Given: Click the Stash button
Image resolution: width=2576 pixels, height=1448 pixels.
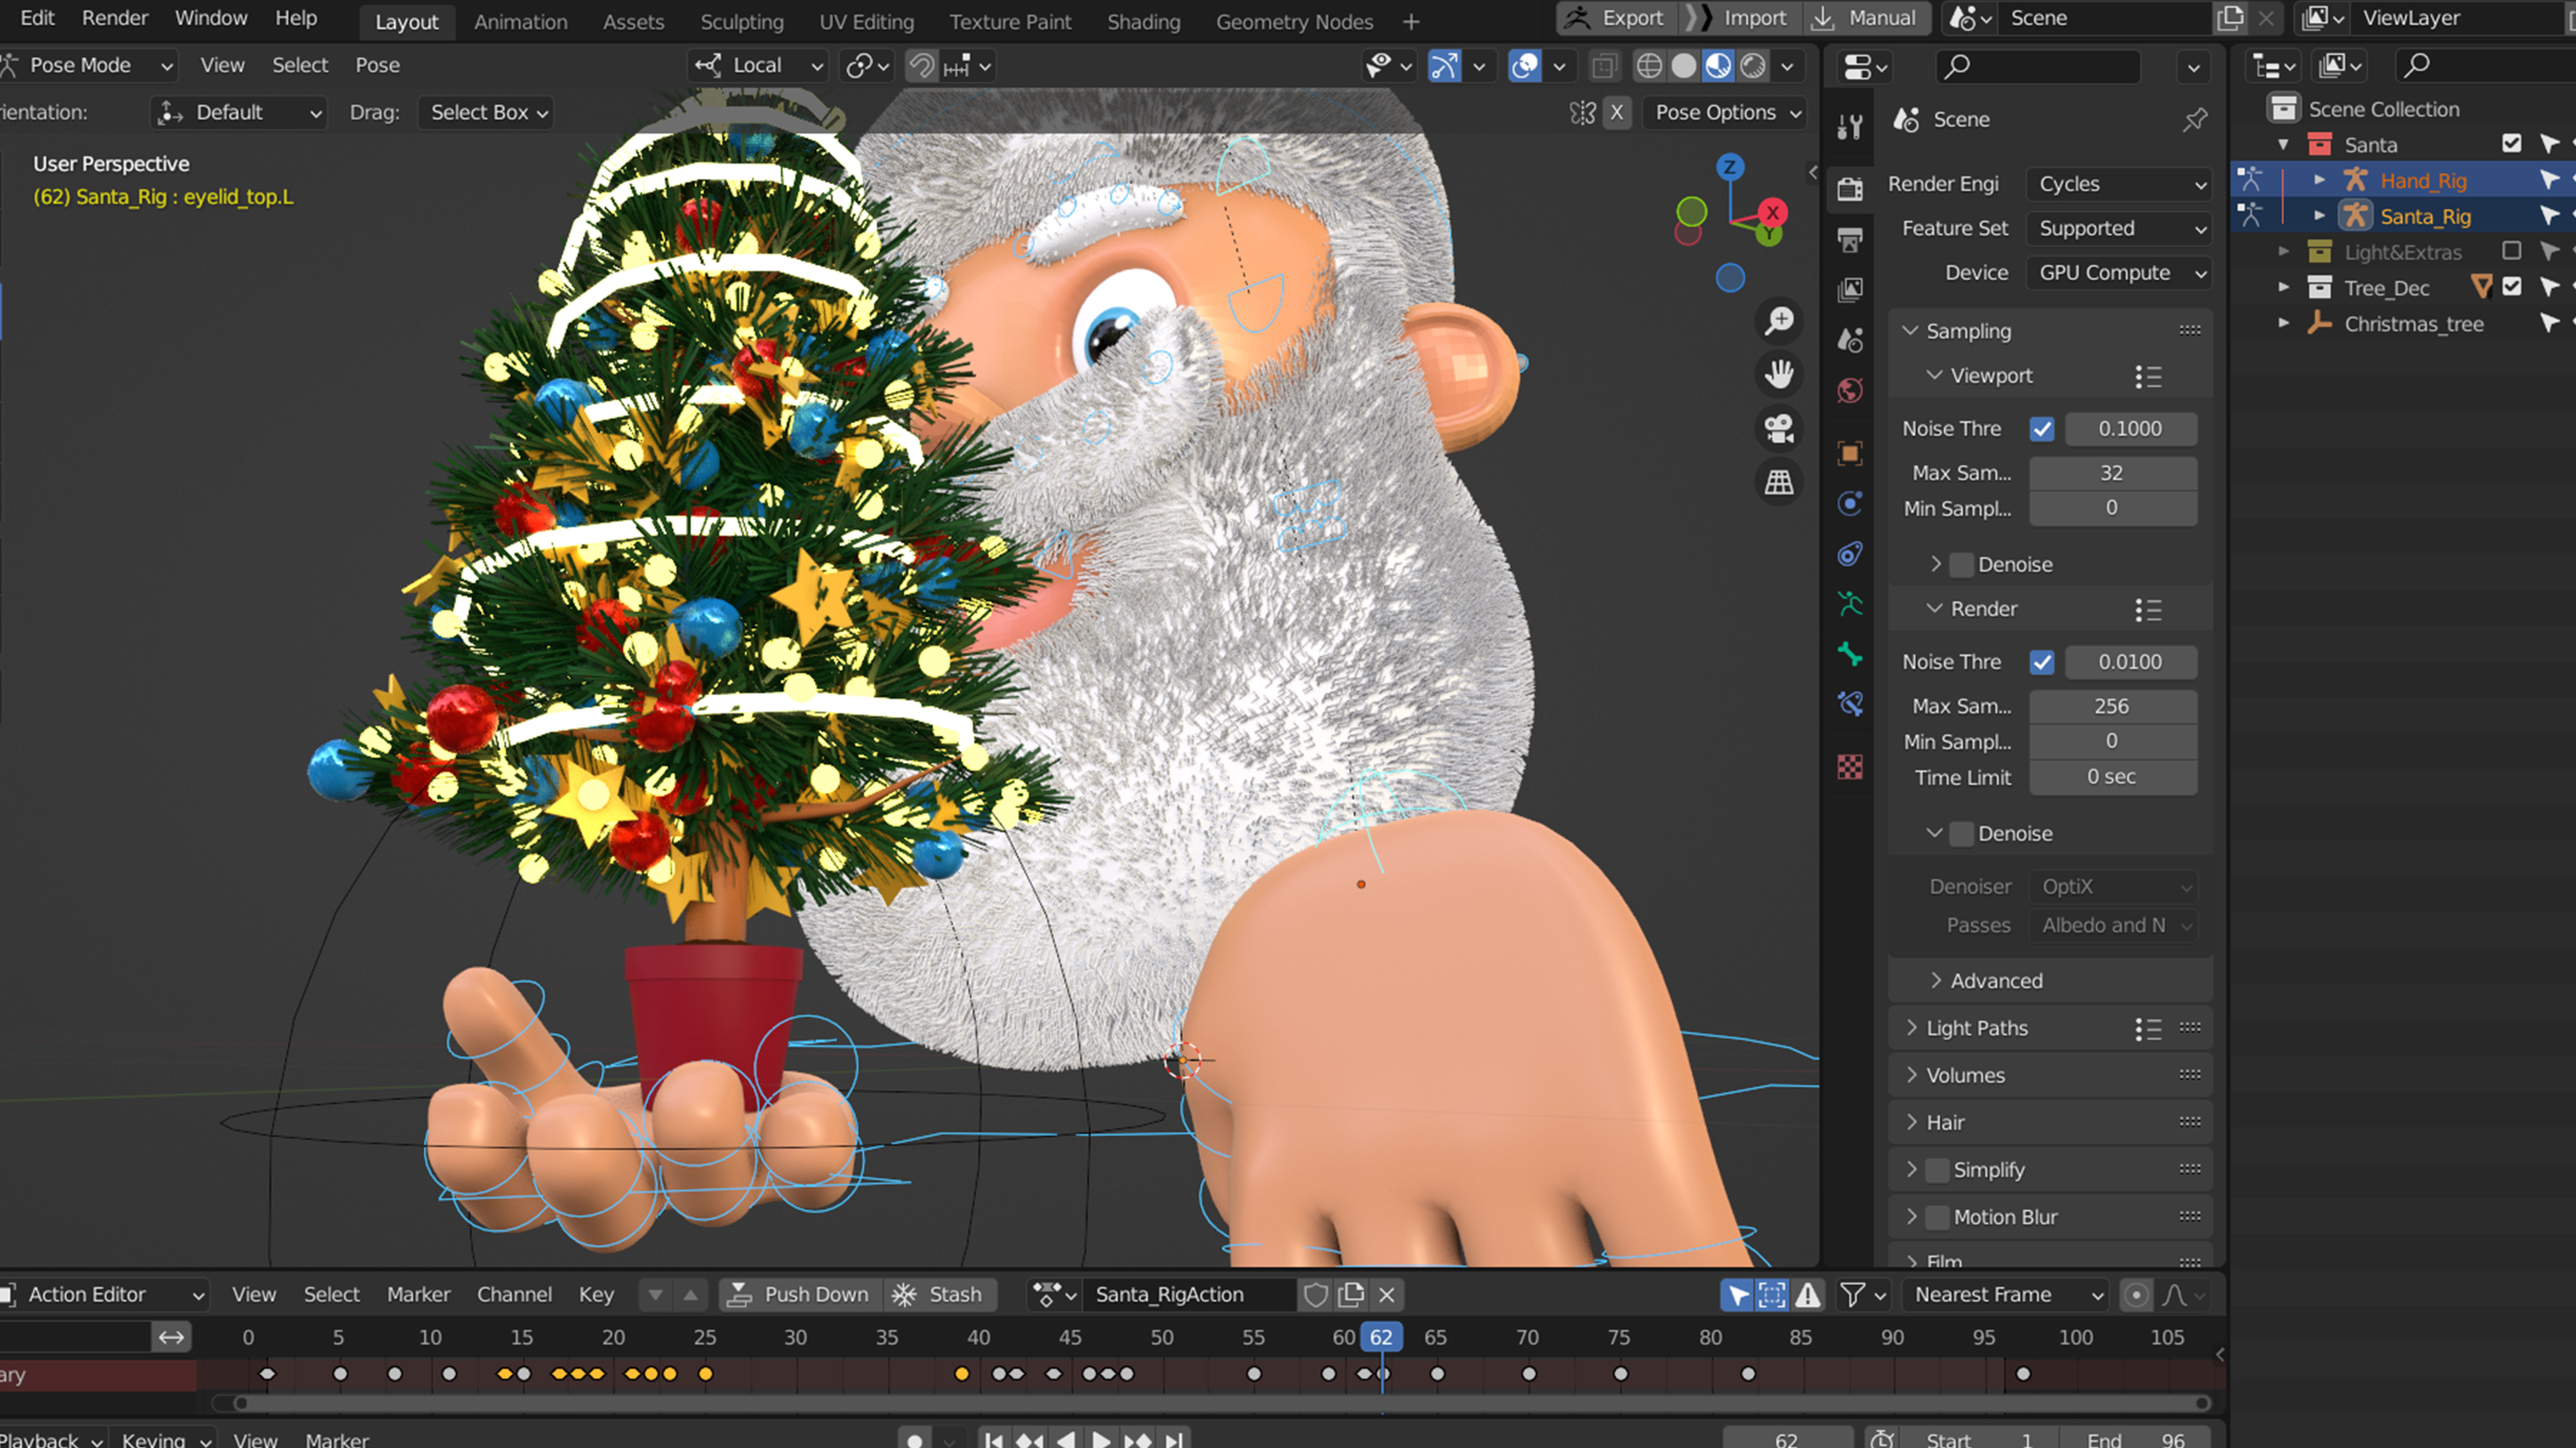Looking at the screenshot, I should coord(940,1295).
